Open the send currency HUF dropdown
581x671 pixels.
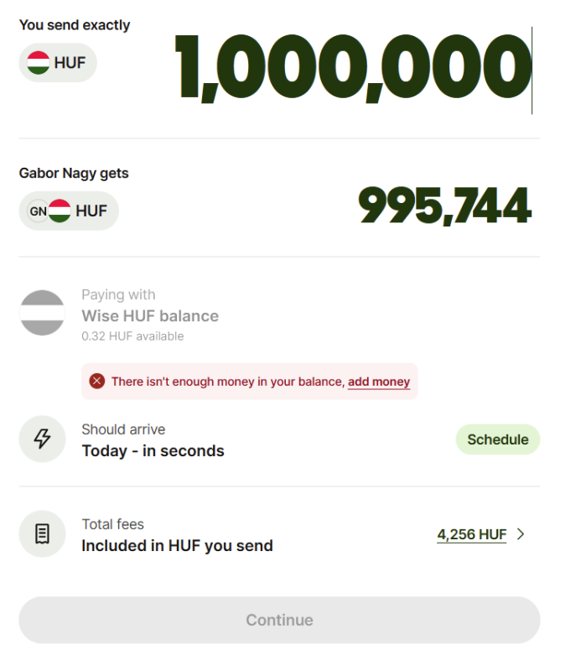58,63
